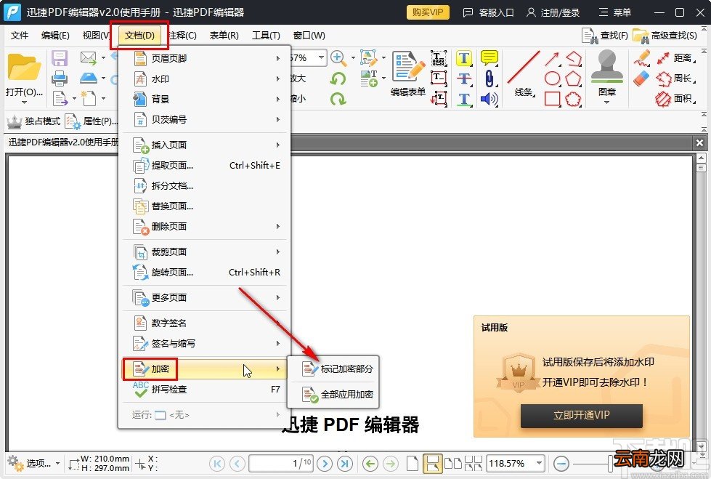
Task: Open the 118.57% zoom dropdown
Action: pyautogui.click(x=539, y=463)
